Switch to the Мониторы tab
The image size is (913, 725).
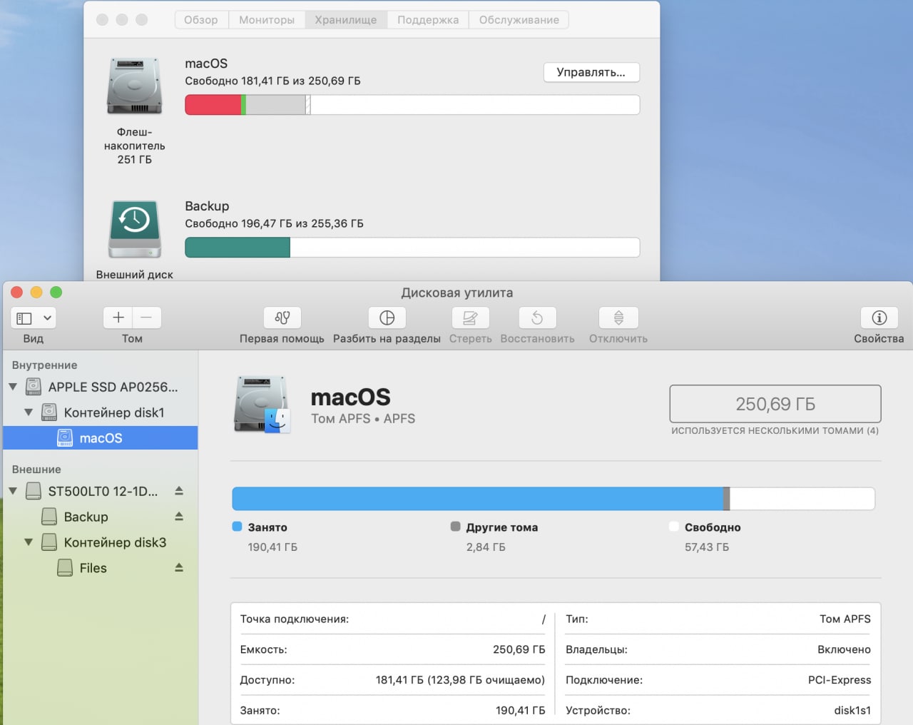(x=267, y=20)
